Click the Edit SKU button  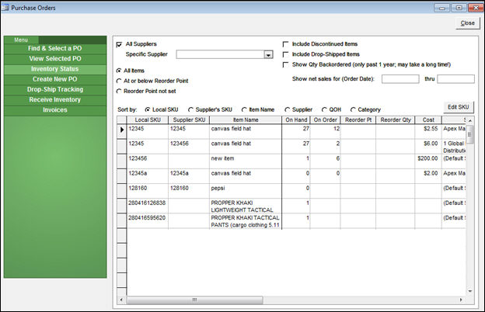click(x=459, y=107)
